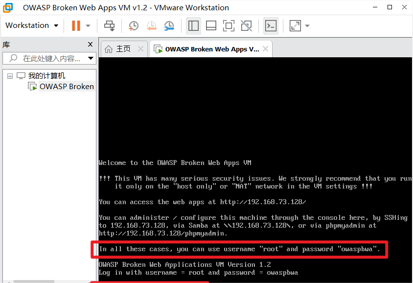
Task: Click the VMware Workstation app icon
Action: tap(8, 8)
